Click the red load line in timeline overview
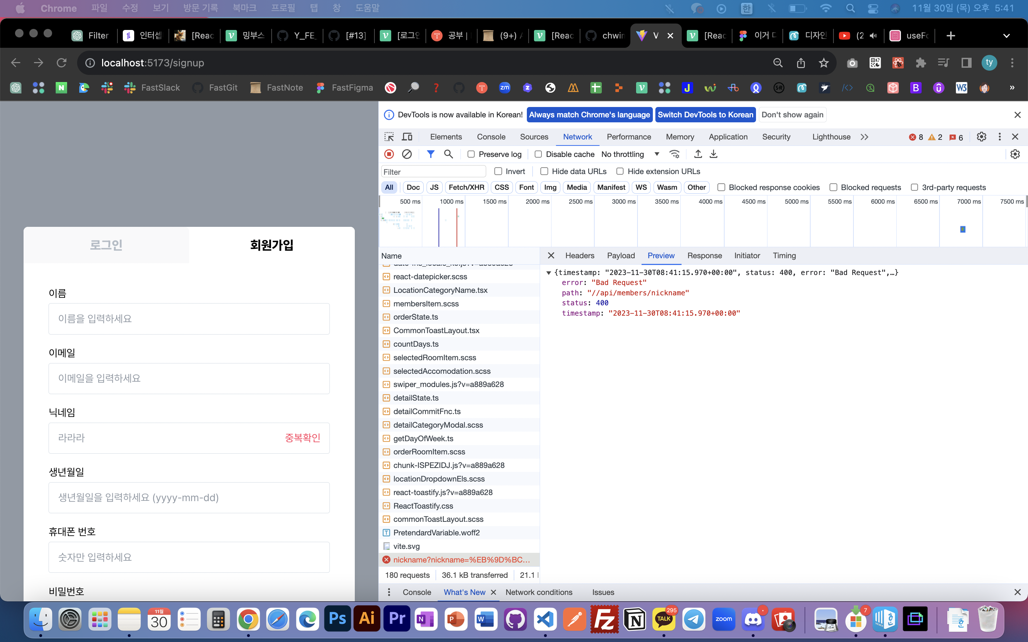Viewport: 1028px width, 642px height. click(x=457, y=228)
